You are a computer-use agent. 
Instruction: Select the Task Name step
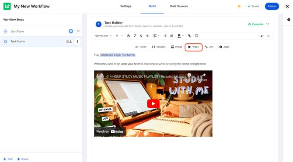coord(41,41)
